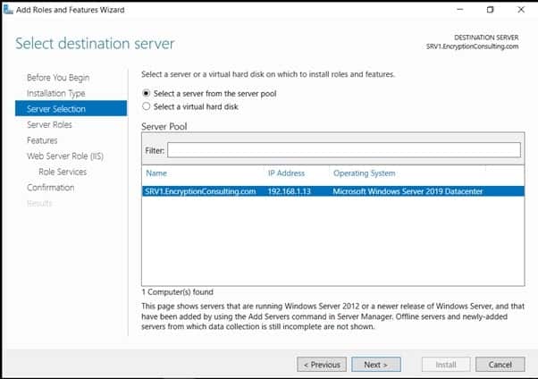Go to Installation Type step
Screen dimensions: 538x379
56,93
